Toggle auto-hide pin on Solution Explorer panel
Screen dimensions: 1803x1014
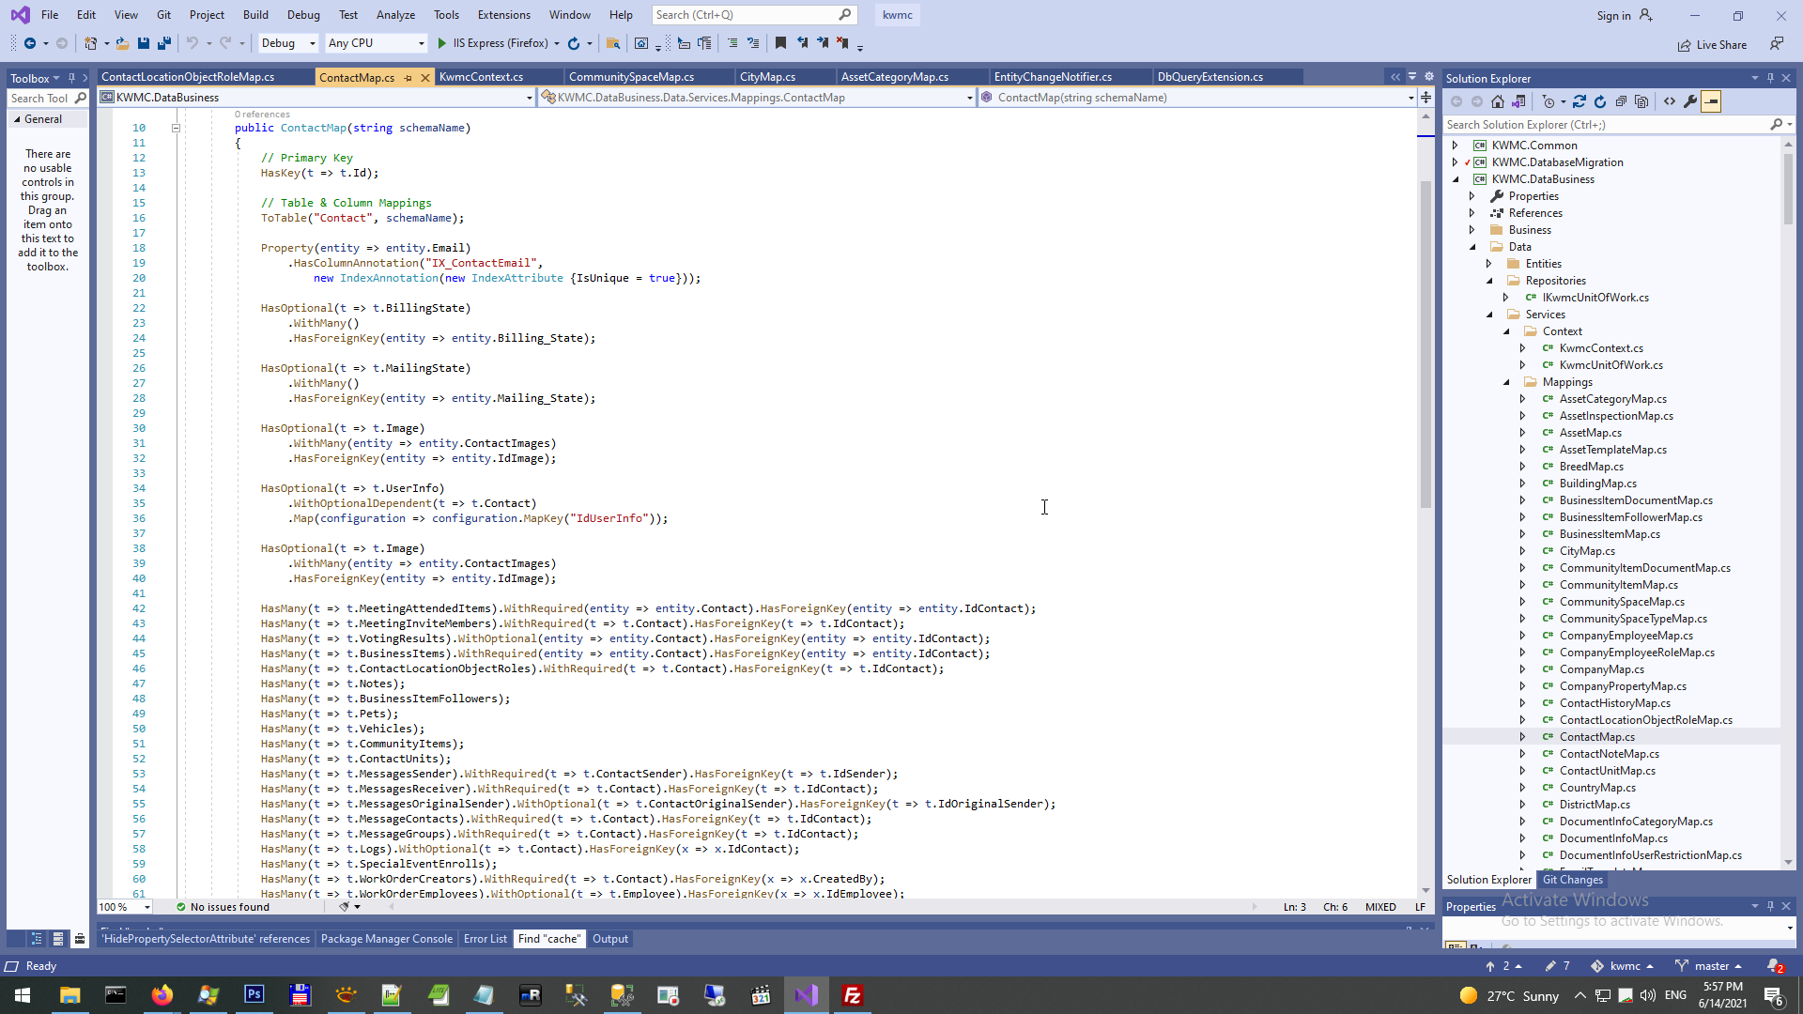1770,78
